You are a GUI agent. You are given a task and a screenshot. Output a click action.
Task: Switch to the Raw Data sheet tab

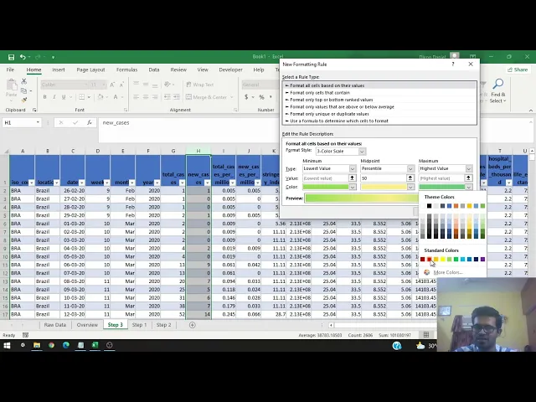point(55,325)
